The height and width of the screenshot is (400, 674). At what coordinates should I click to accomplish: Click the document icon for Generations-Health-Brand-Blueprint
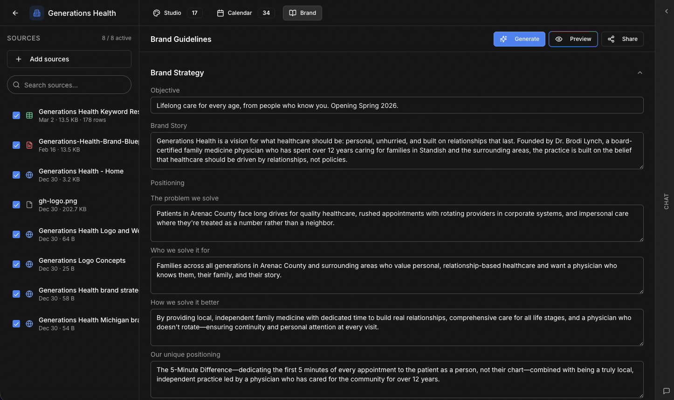29,145
